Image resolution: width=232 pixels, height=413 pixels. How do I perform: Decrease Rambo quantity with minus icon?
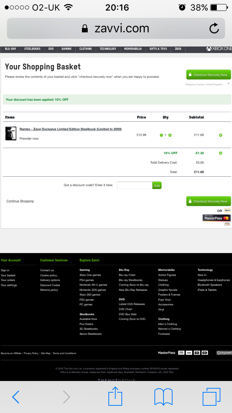click(x=161, y=135)
